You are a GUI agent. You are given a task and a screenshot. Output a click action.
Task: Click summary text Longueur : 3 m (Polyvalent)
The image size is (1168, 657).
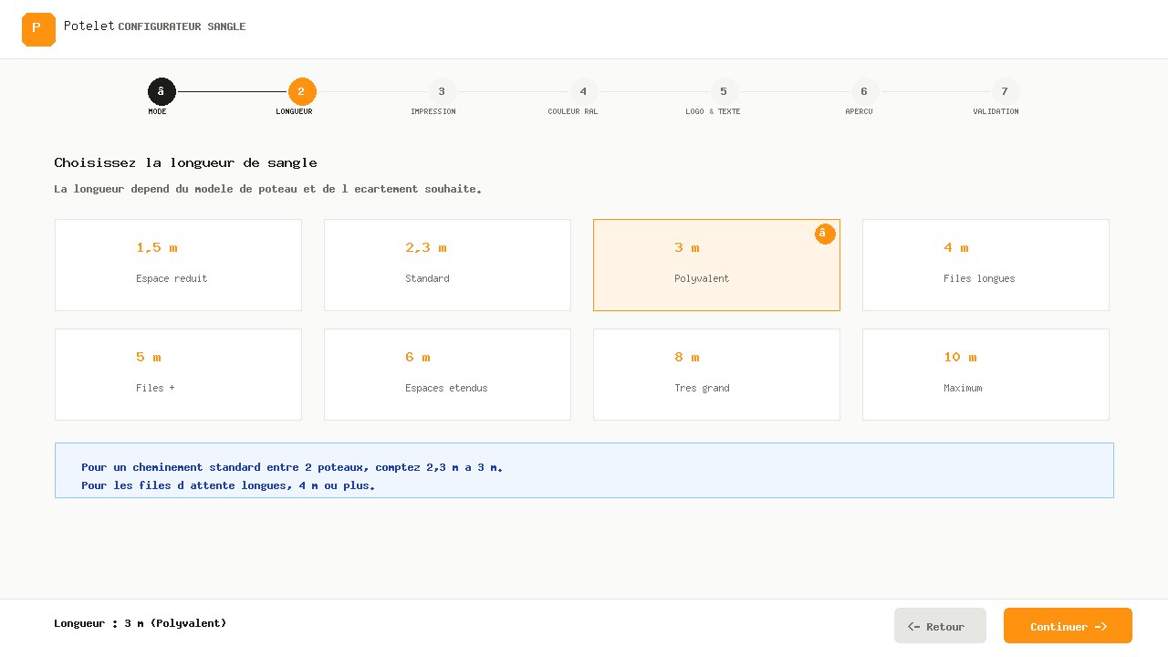coord(141,623)
